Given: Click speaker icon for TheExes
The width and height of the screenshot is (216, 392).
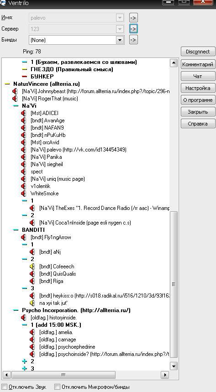Looking at the screenshot, I should (x=32, y=208).
